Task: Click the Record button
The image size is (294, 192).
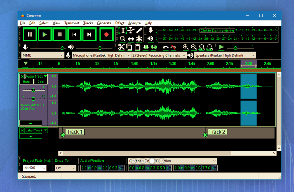Action: click(x=106, y=34)
